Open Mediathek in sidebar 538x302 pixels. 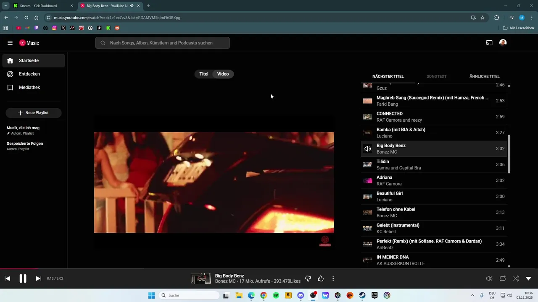click(x=34, y=87)
